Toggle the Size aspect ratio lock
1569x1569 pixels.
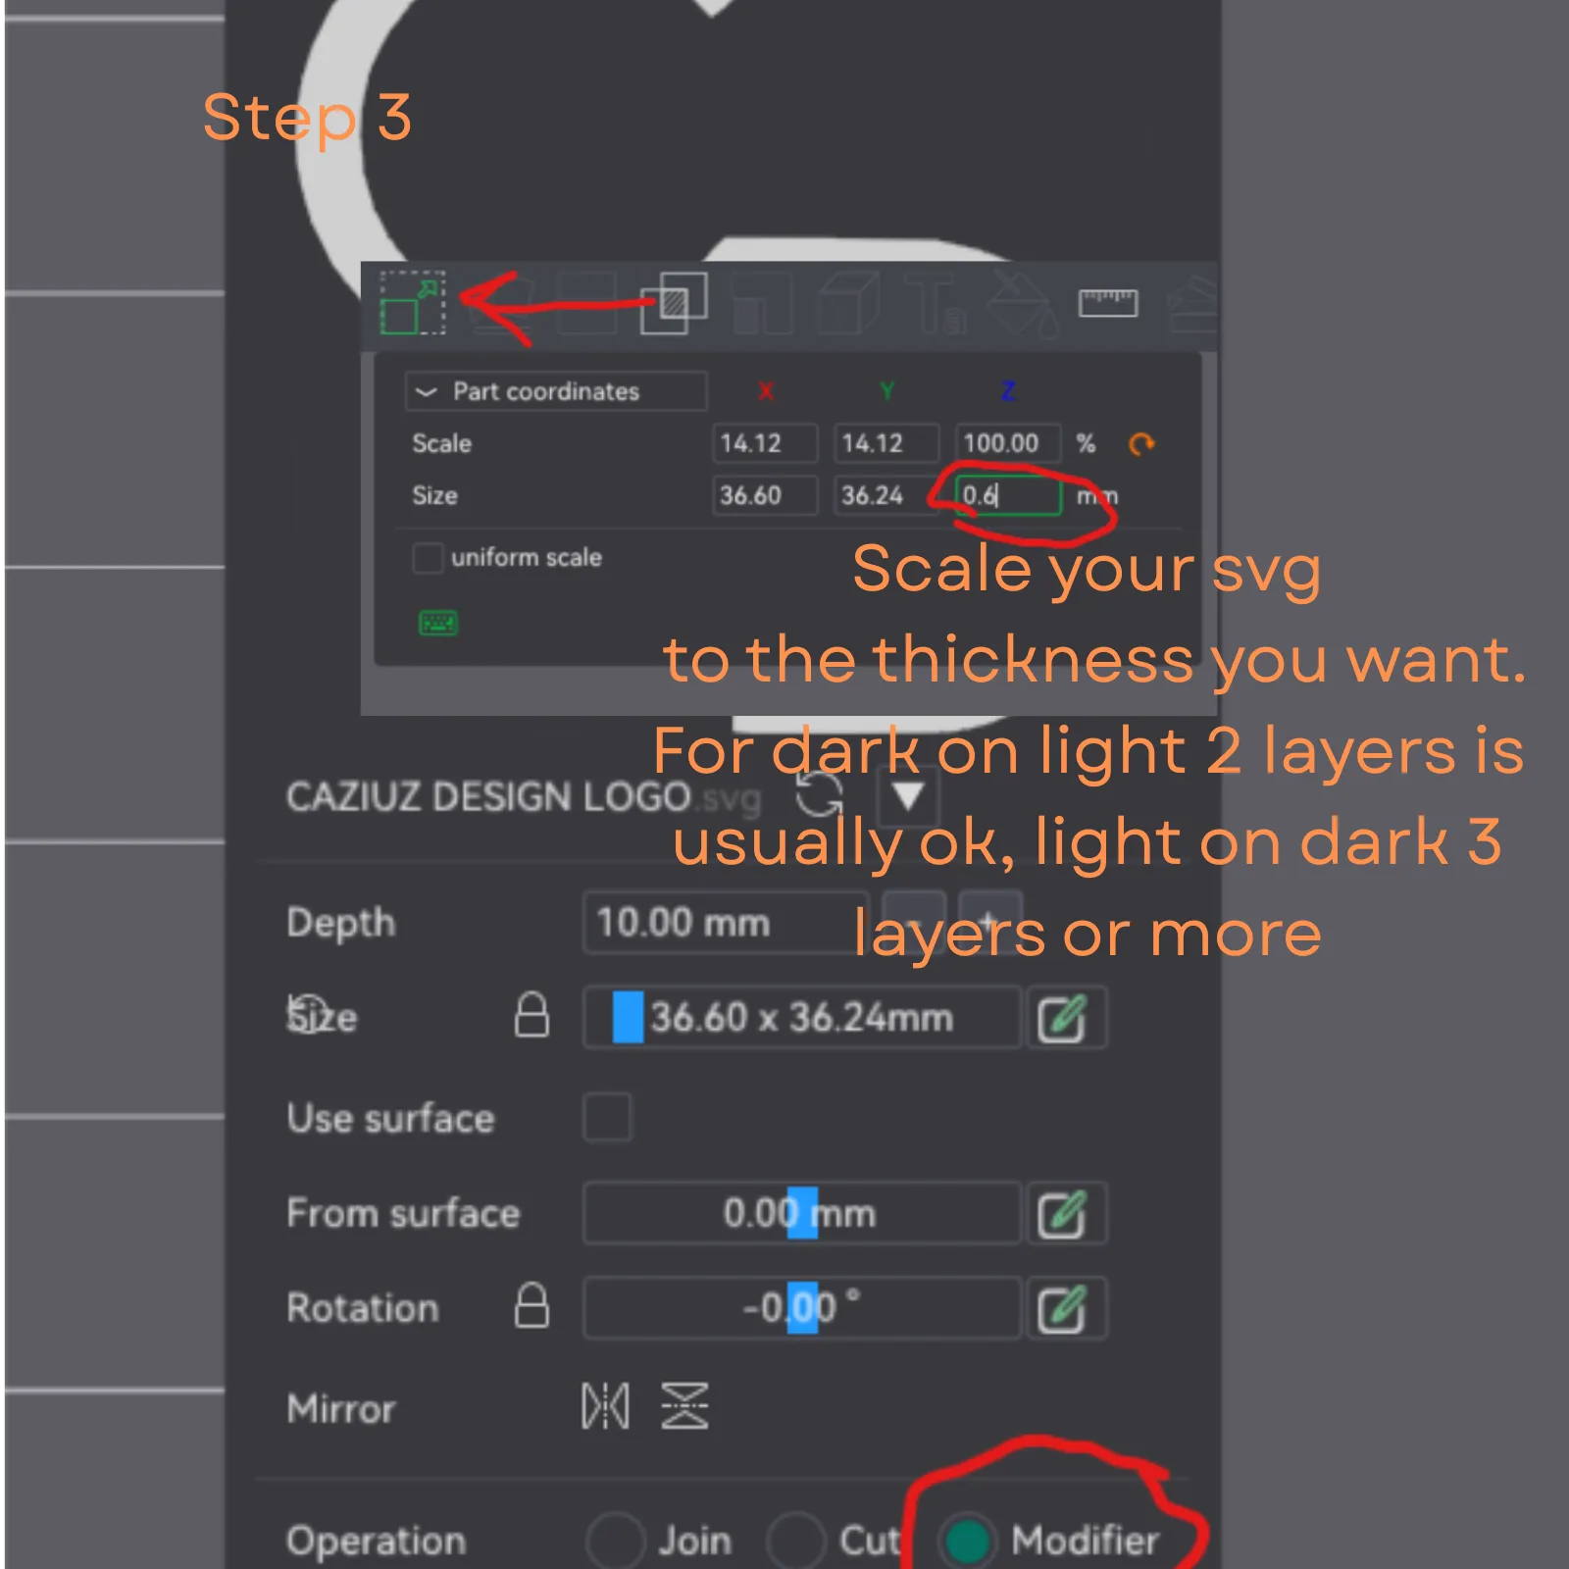531,1015
